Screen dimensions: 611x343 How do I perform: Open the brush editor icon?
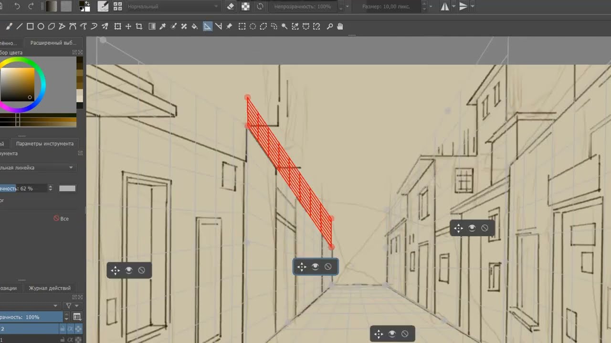tap(103, 6)
